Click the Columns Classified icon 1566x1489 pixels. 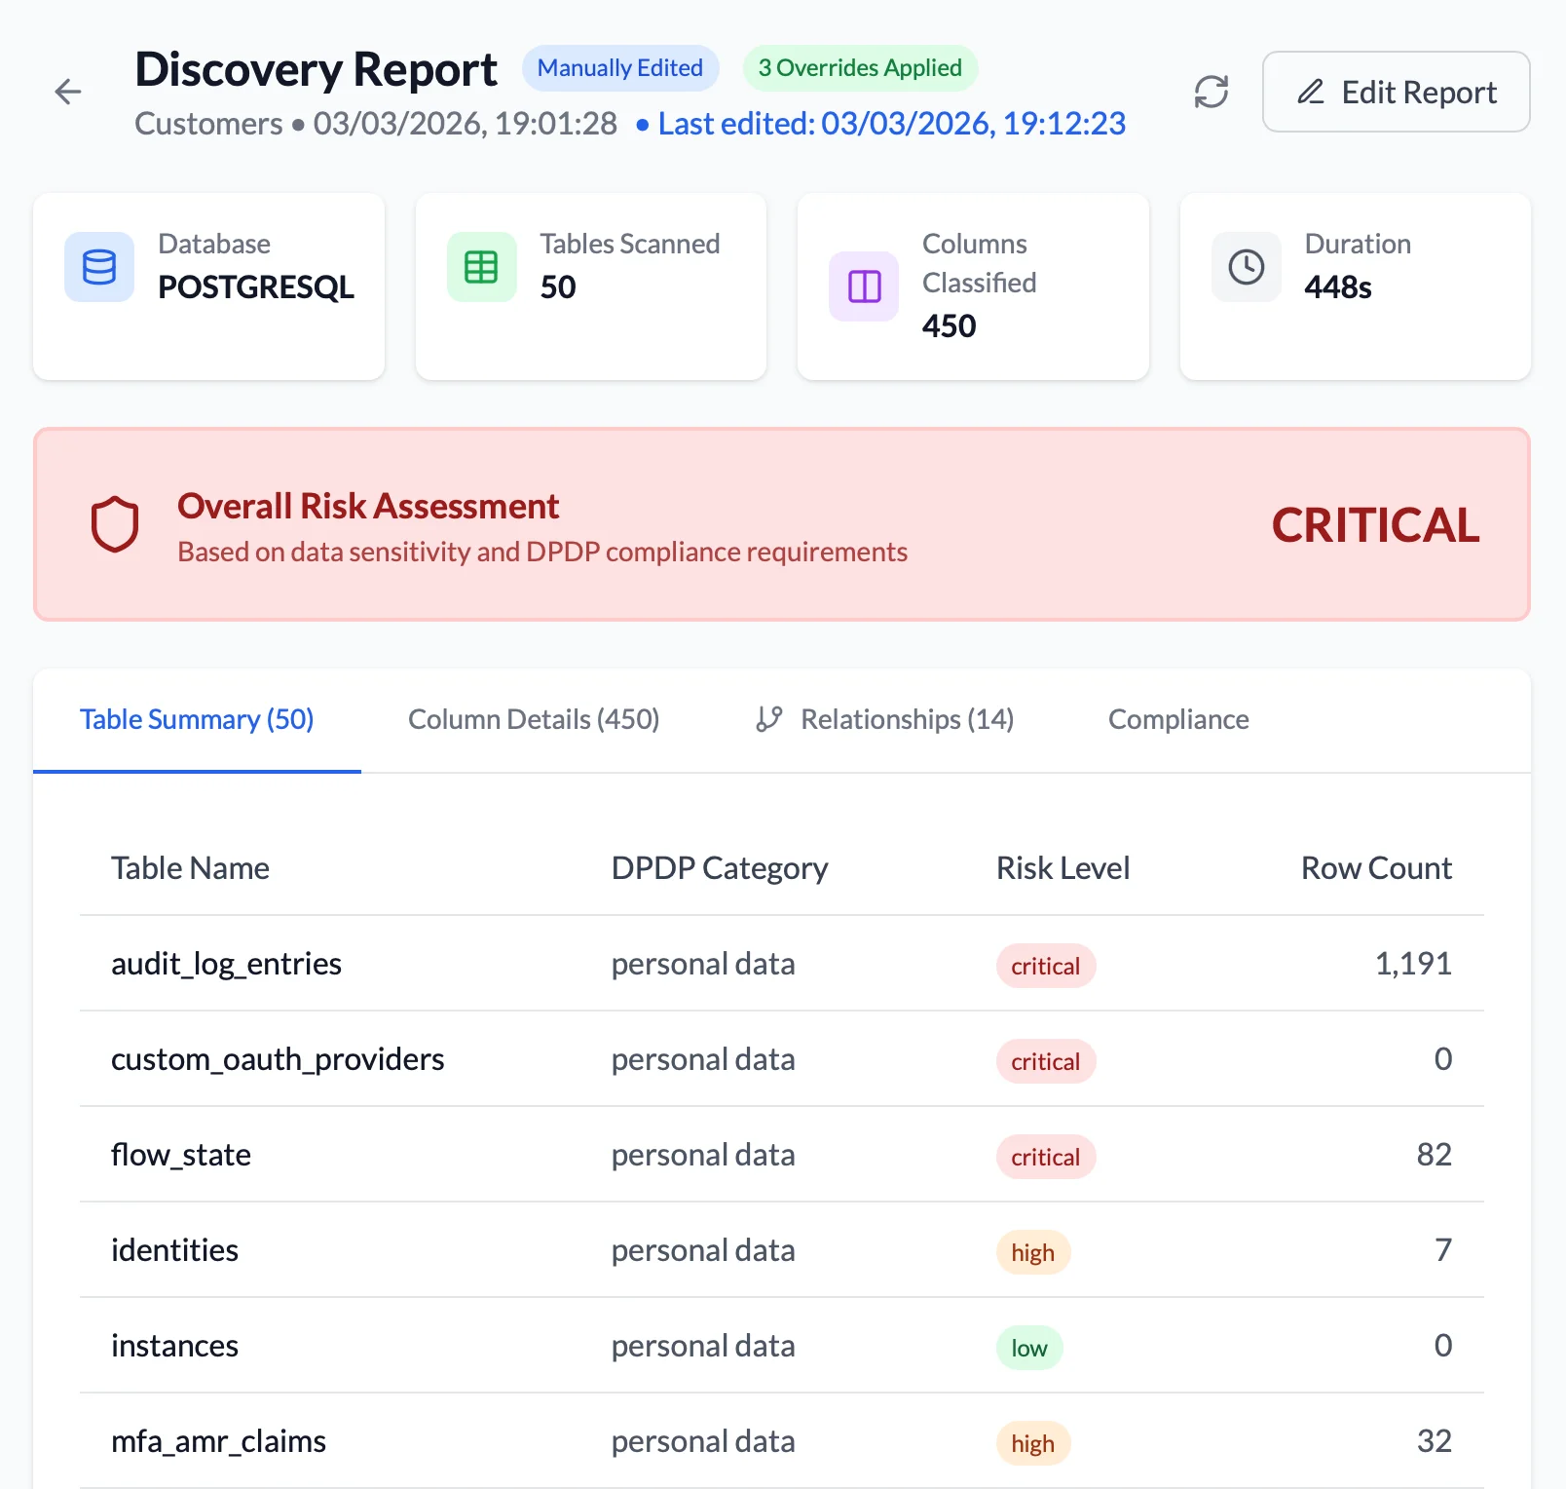pos(863,286)
